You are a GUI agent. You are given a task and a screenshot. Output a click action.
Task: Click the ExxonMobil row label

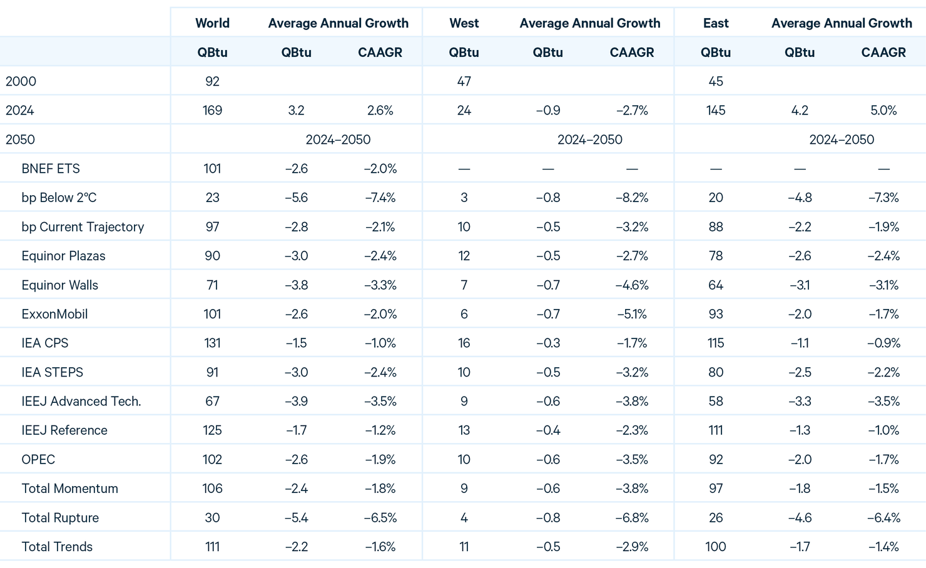coord(54,314)
